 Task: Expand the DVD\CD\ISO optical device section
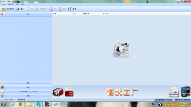(26, 92)
